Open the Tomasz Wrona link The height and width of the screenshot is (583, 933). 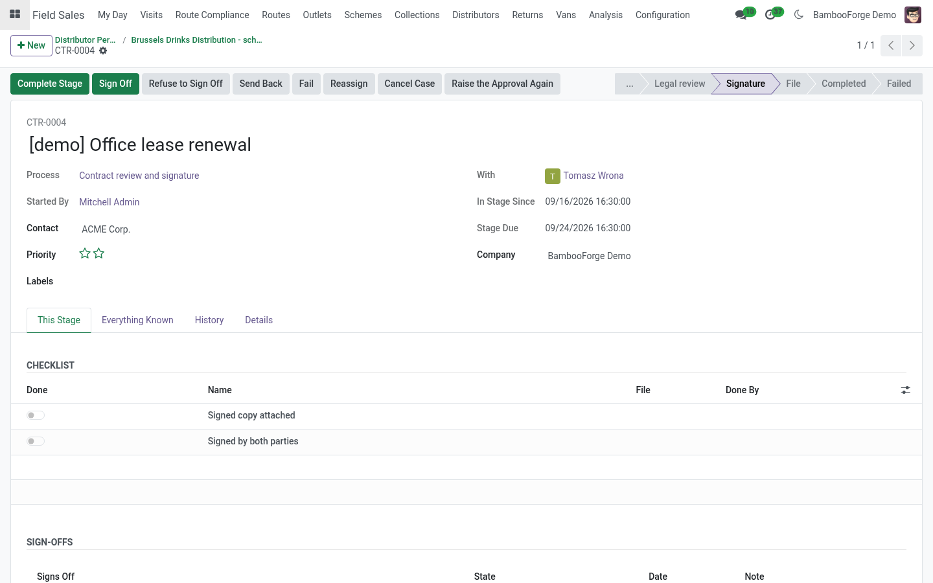point(593,176)
